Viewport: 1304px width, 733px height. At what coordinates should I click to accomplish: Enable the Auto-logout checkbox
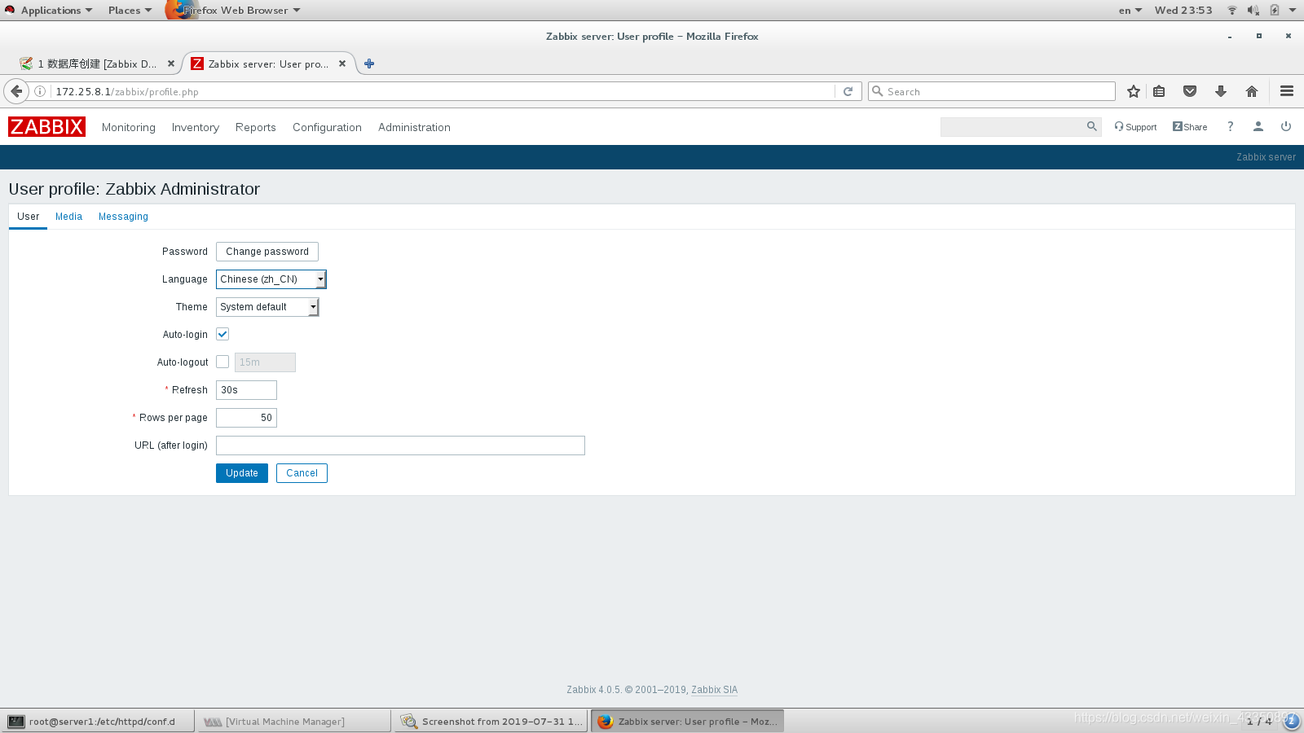click(222, 362)
